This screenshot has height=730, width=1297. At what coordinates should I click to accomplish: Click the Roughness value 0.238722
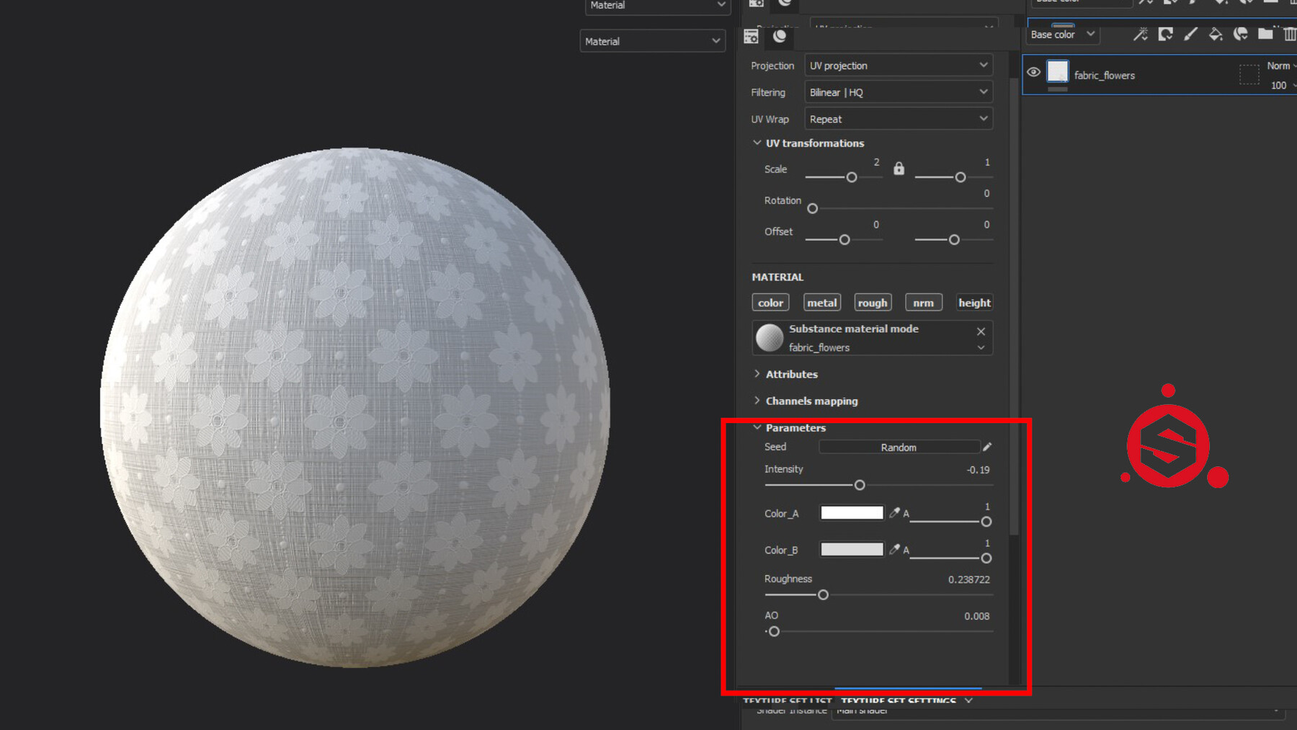[x=969, y=579]
